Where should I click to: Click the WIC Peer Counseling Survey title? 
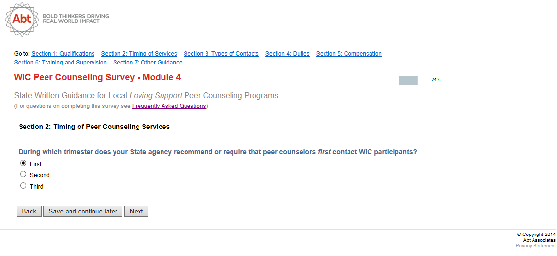coord(97,77)
